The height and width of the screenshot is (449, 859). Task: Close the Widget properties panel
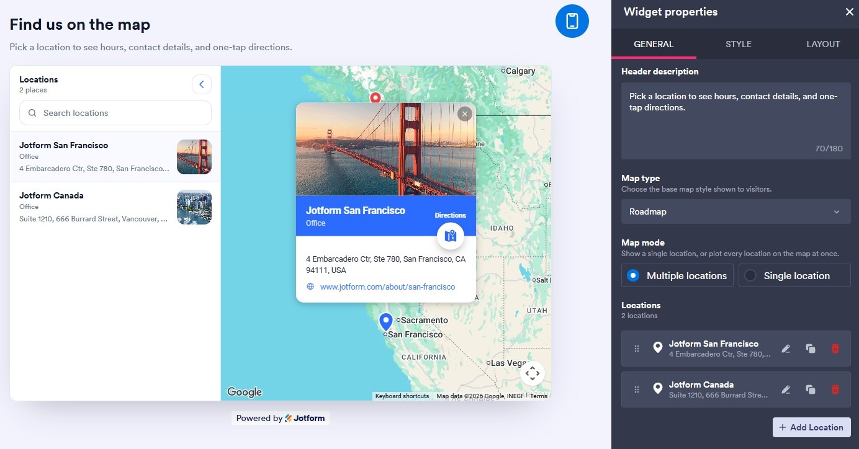pos(849,12)
